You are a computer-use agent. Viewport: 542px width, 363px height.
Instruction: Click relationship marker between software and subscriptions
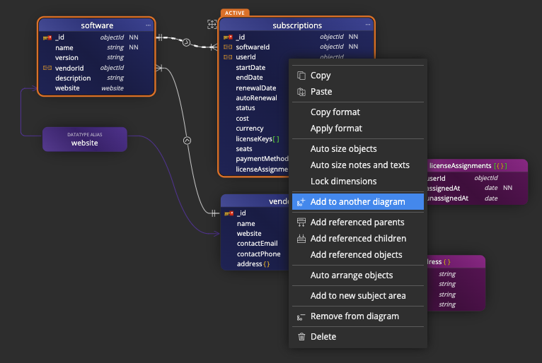pyautogui.click(x=186, y=42)
